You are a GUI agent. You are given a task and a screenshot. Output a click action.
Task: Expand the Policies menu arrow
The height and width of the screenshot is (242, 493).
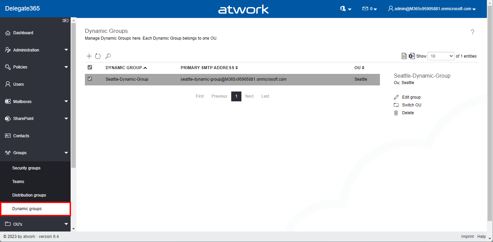click(66, 67)
